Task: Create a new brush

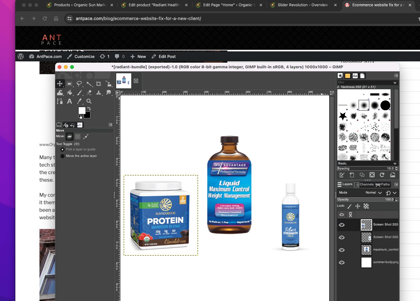Action: point(352,175)
